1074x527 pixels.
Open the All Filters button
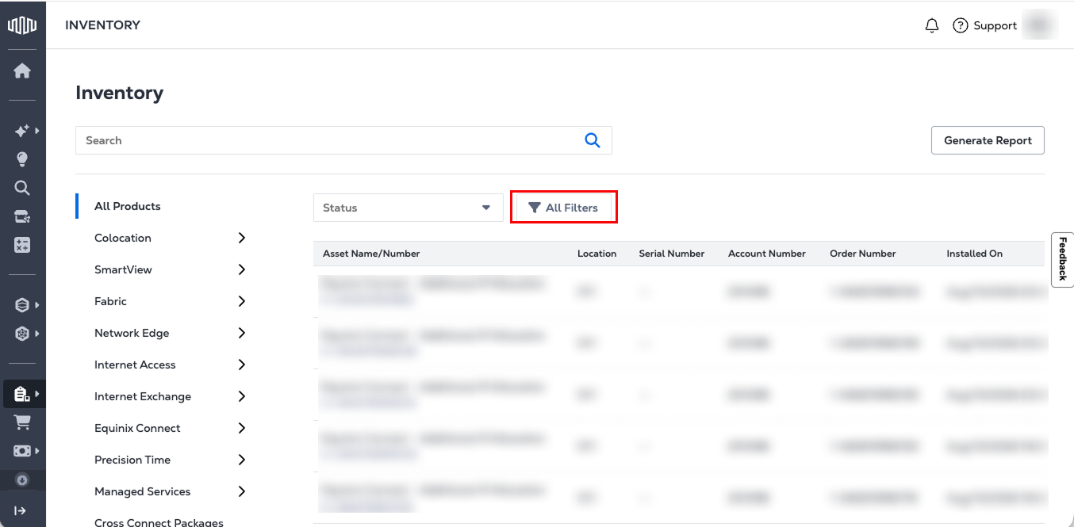(x=563, y=208)
